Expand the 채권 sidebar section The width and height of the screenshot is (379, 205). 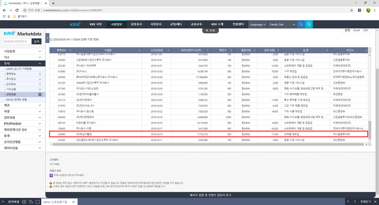pyautogui.click(x=22, y=105)
